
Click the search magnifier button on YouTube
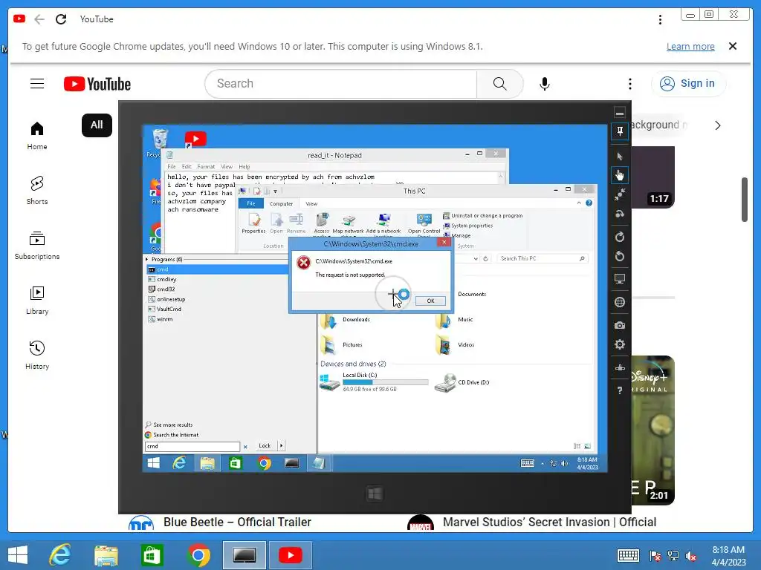[x=499, y=83]
